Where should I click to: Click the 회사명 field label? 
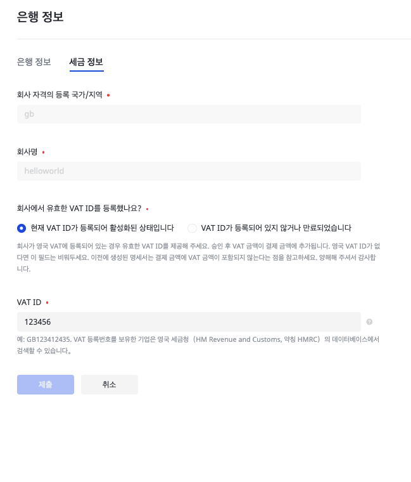coord(27,152)
